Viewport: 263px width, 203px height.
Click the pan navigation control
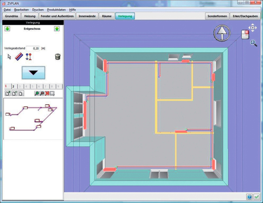[252, 28]
